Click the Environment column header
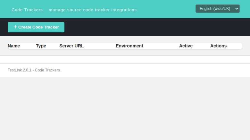The image size is (250, 140). point(129,46)
